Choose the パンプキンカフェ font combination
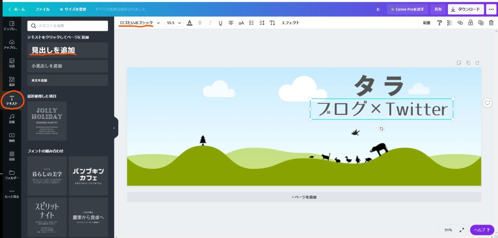This screenshot has width=498, height=238. coord(88,176)
